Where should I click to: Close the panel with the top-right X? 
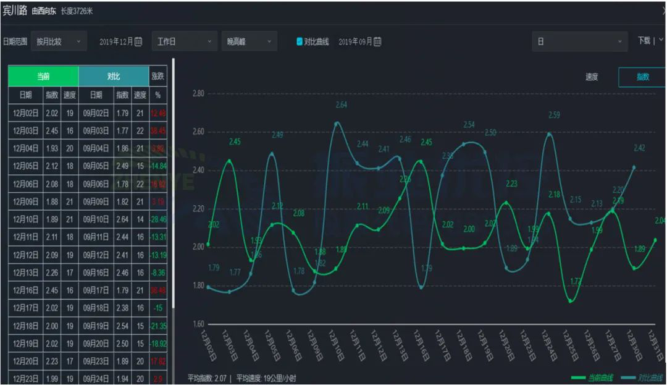pyautogui.click(x=664, y=11)
